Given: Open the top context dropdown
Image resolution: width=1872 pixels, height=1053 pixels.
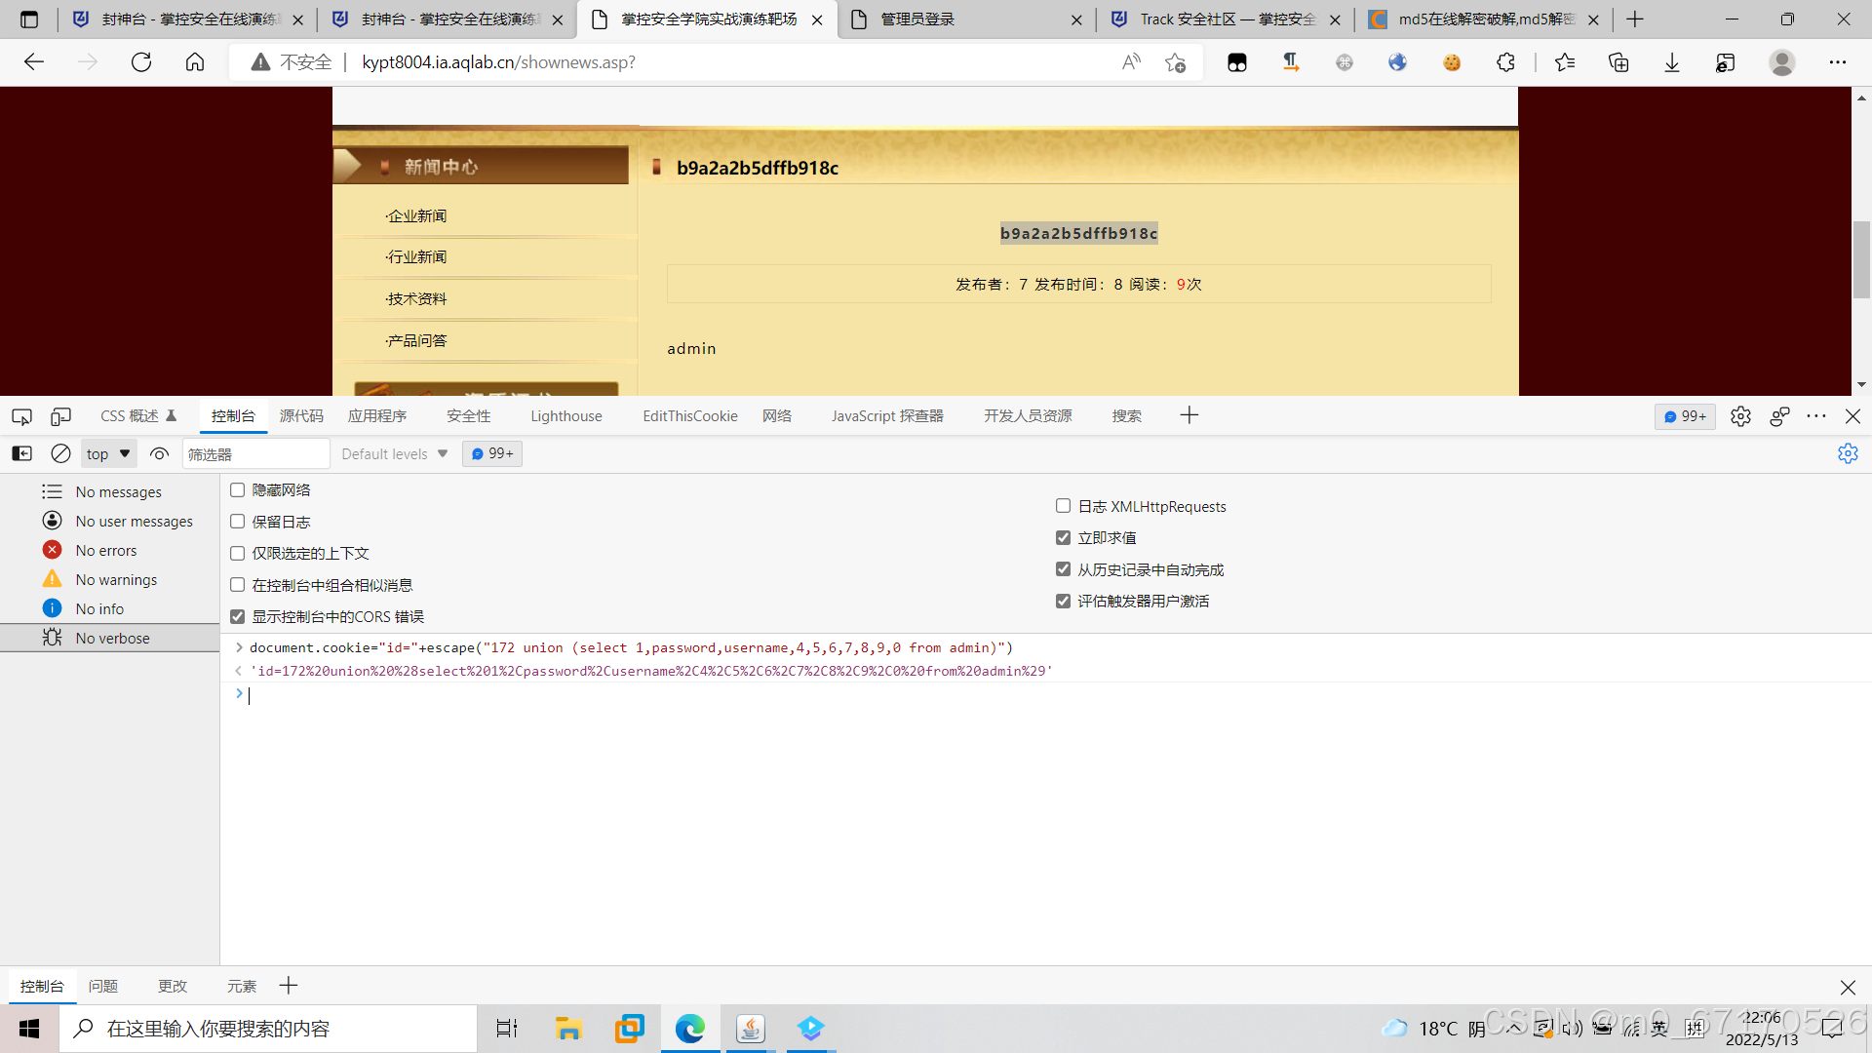Looking at the screenshot, I should click(107, 453).
